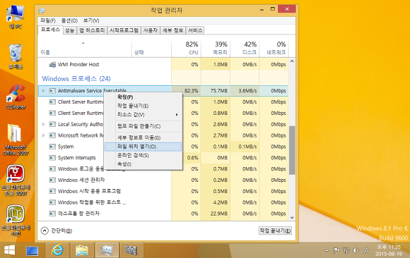The width and height of the screenshot is (410, 258).
Task: Sort by the 상태 column header
Action: (x=151, y=48)
